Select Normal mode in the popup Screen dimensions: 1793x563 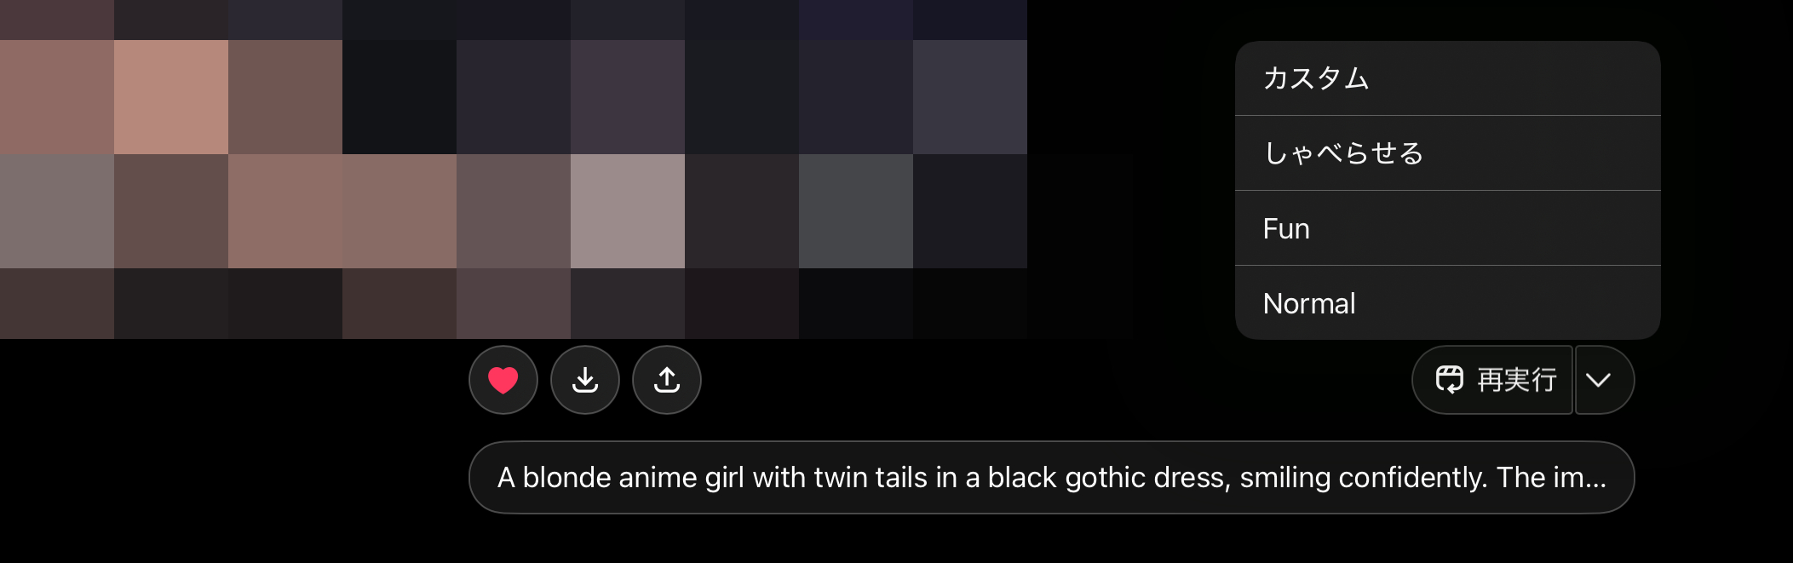pos(1447,303)
